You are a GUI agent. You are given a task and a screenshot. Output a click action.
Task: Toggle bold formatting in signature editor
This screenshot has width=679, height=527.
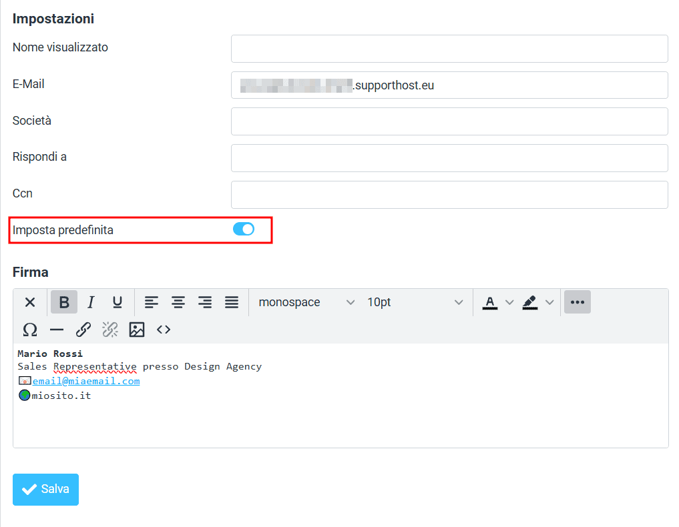(x=64, y=302)
